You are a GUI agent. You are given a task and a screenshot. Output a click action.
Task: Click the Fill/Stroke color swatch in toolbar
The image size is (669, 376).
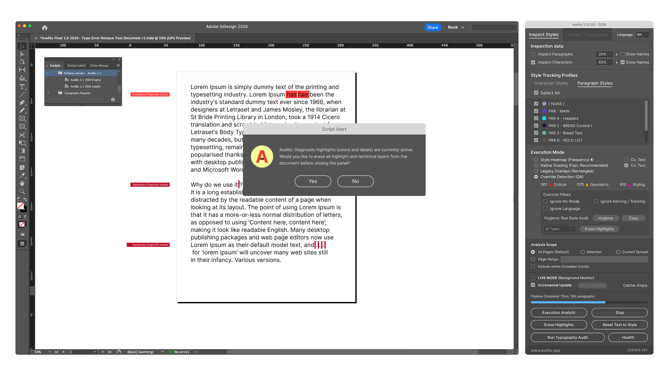tap(22, 207)
